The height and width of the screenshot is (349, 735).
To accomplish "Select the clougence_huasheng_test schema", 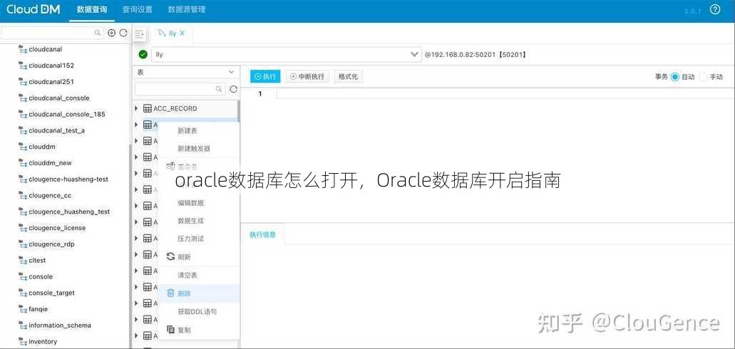I will (x=69, y=212).
